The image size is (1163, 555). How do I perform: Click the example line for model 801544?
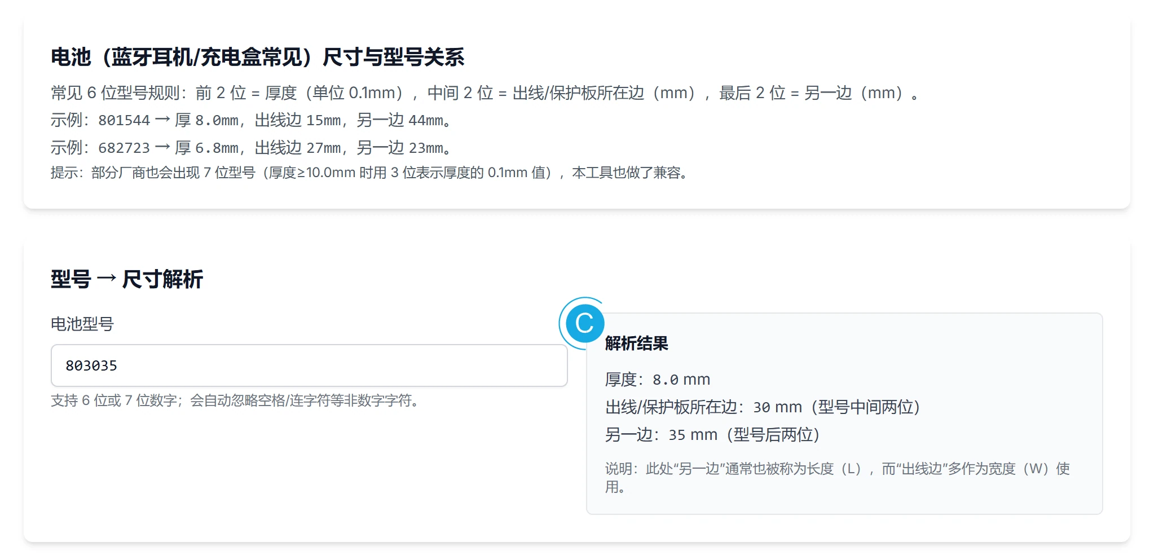(252, 120)
